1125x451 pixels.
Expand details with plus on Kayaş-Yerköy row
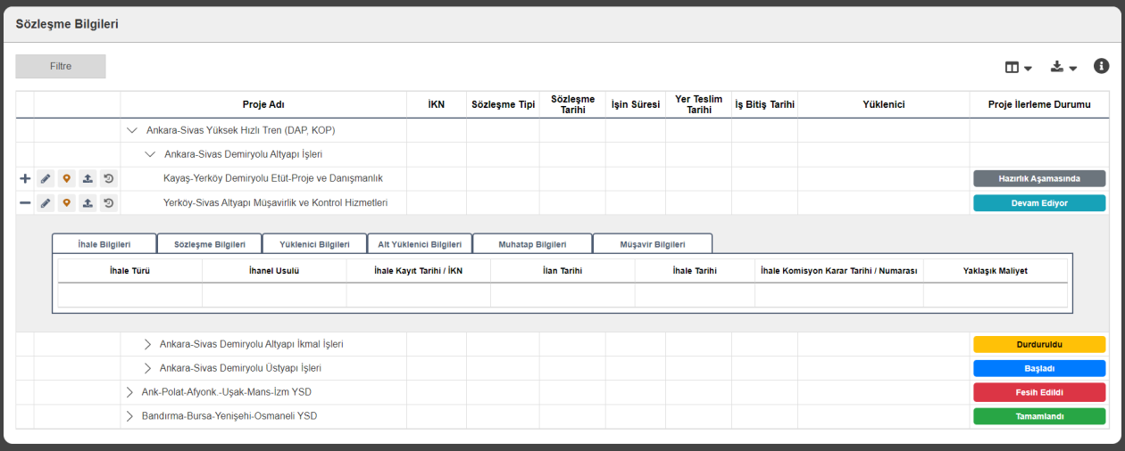click(25, 179)
